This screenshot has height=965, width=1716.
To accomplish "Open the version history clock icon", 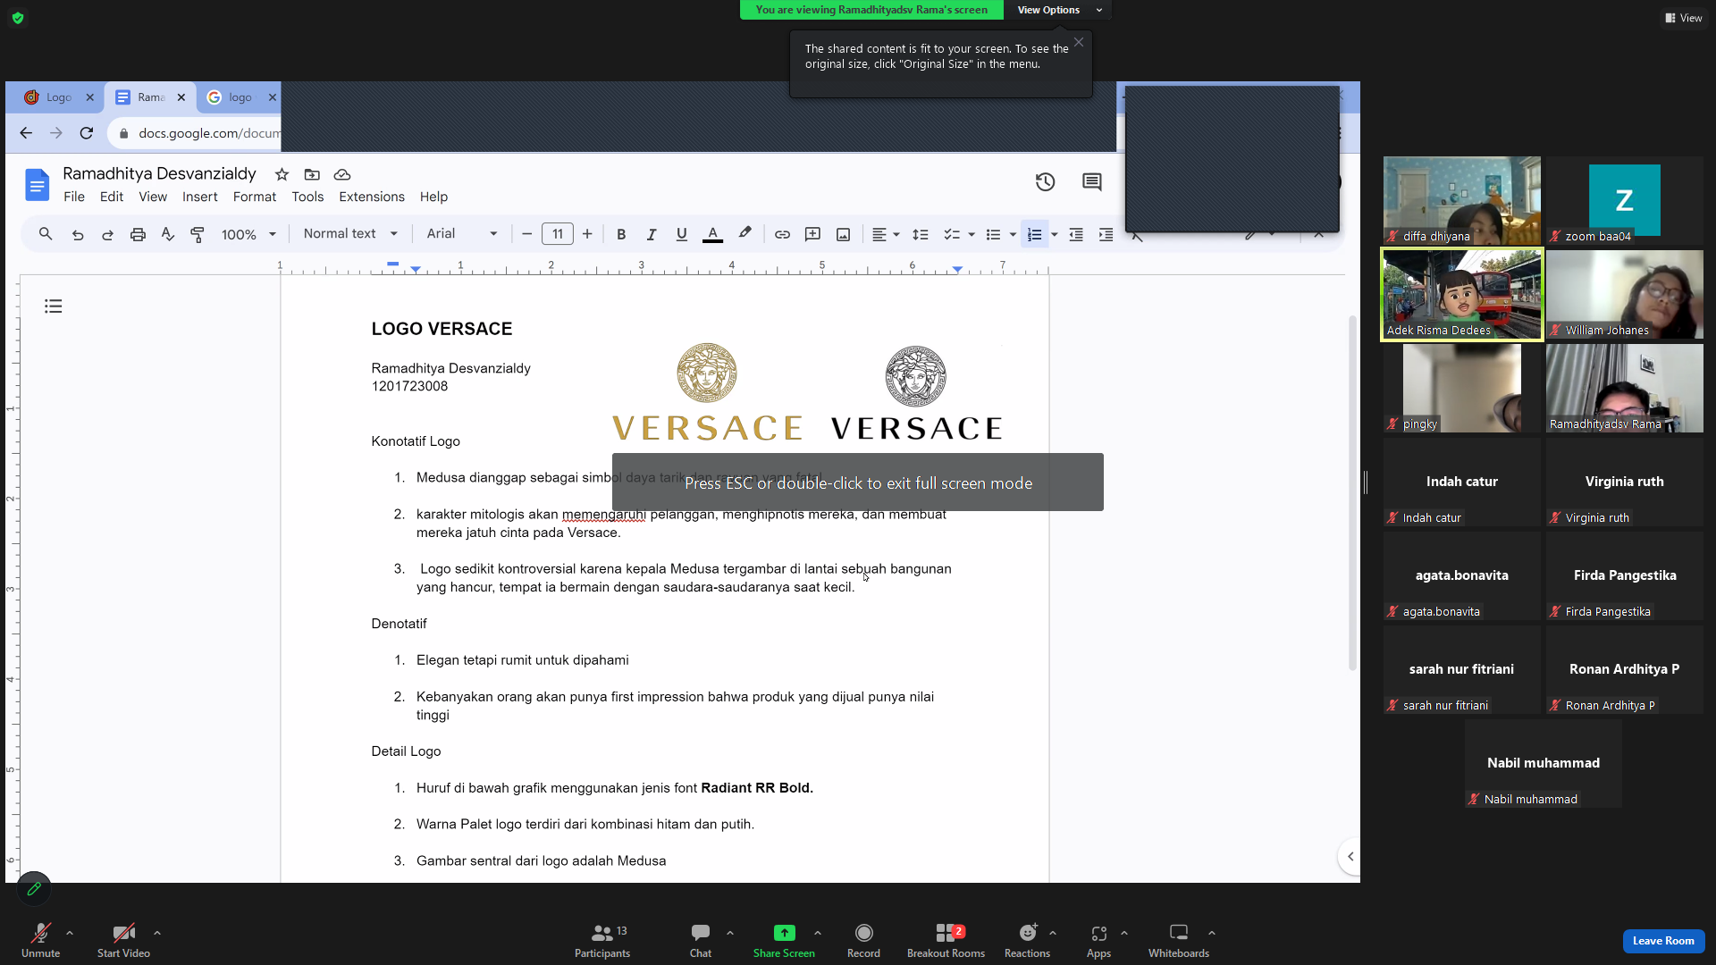I will pyautogui.click(x=1045, y=182).
